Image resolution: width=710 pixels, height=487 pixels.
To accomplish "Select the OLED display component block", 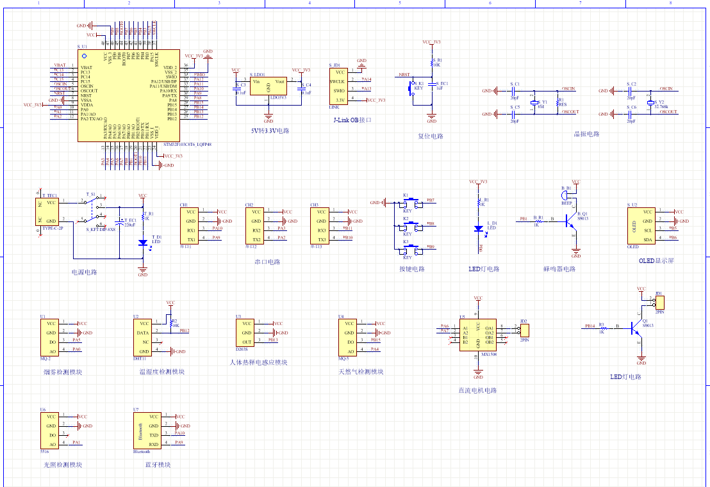I will [x=640, y=225].
